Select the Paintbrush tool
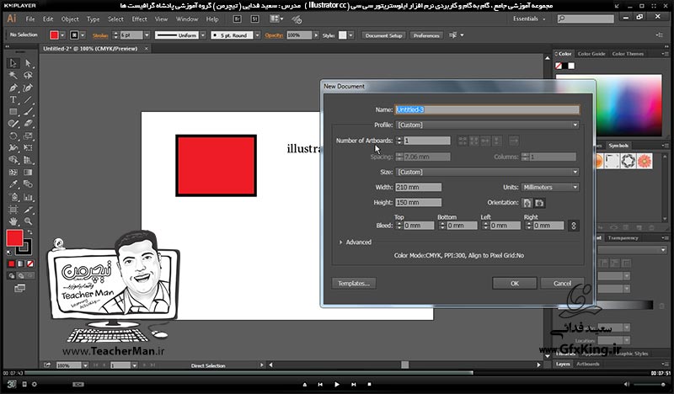 tap(28, 112)
